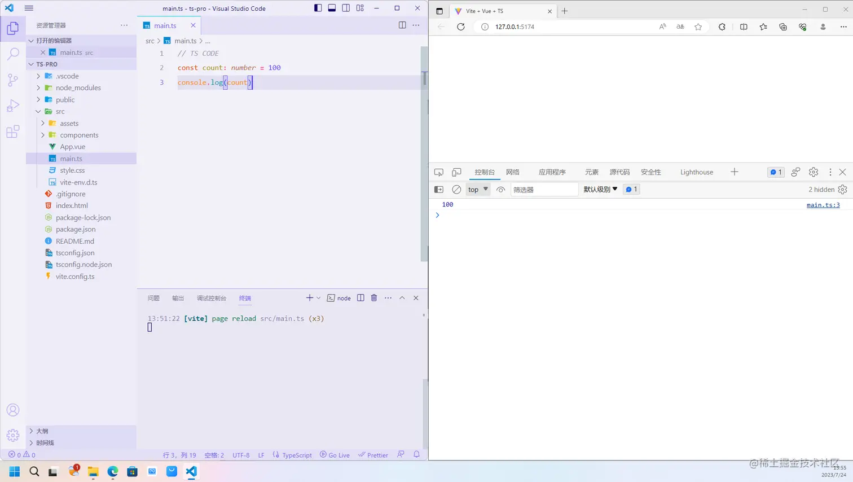Open vite.config.ts from the file tree
The image size is (853, 482).
pos(75,277)
